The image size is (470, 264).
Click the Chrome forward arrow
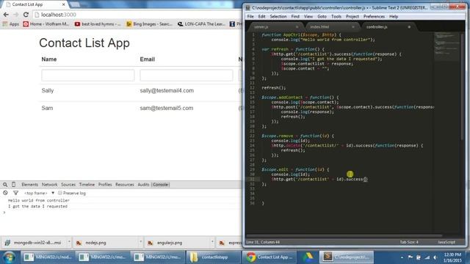(x=15, y=15)
